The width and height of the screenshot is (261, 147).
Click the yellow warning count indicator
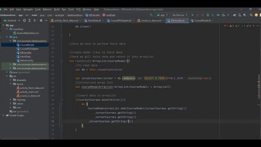tap(232, 26)
